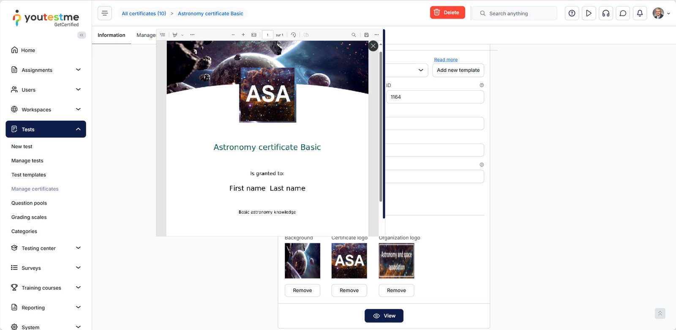The height and width of the screenshot is (330, 676).
Task: Open the help question mark icon
Action: [x=572, y=13]
